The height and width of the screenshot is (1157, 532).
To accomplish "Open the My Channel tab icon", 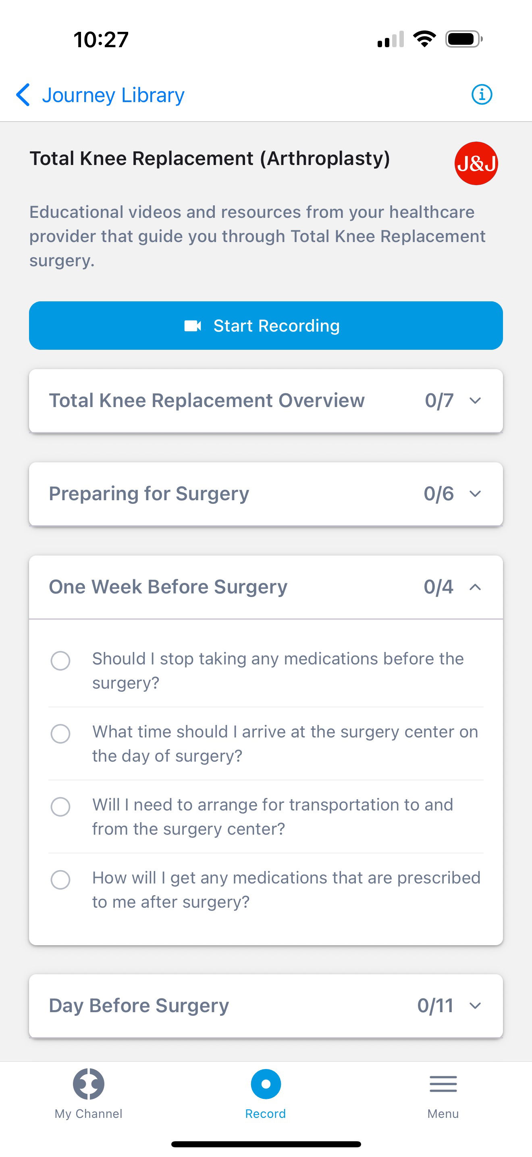I will 88,1084.
